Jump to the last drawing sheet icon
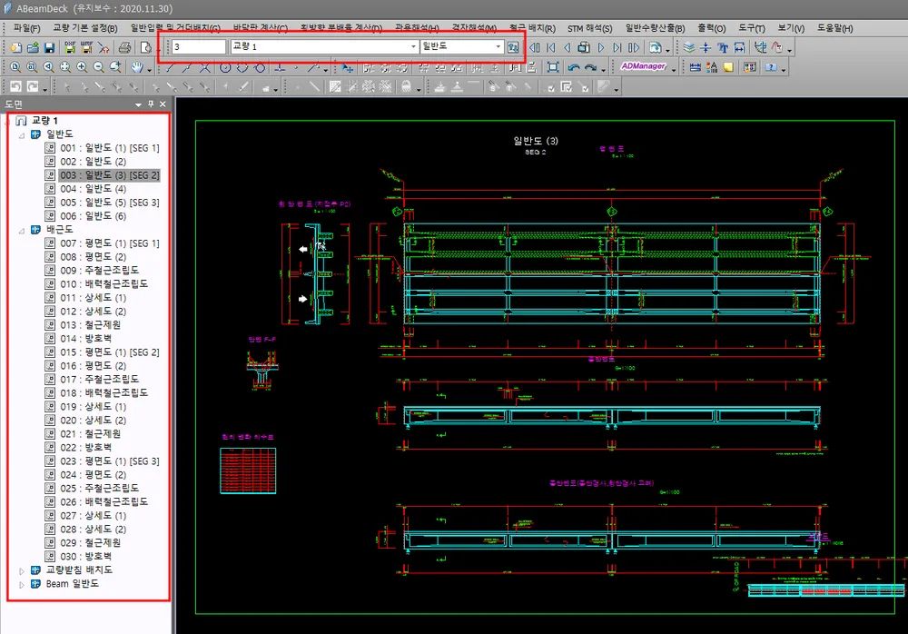Image resolution: width=908 pixels, height=634 pixels. 617,47
